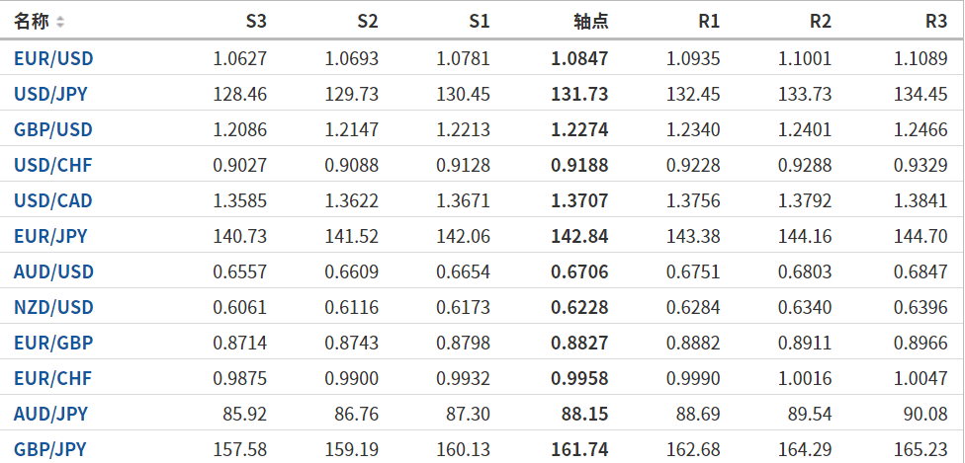
Task: Open the USD/JPY currency pair link
Action: (x=52, y=95)
